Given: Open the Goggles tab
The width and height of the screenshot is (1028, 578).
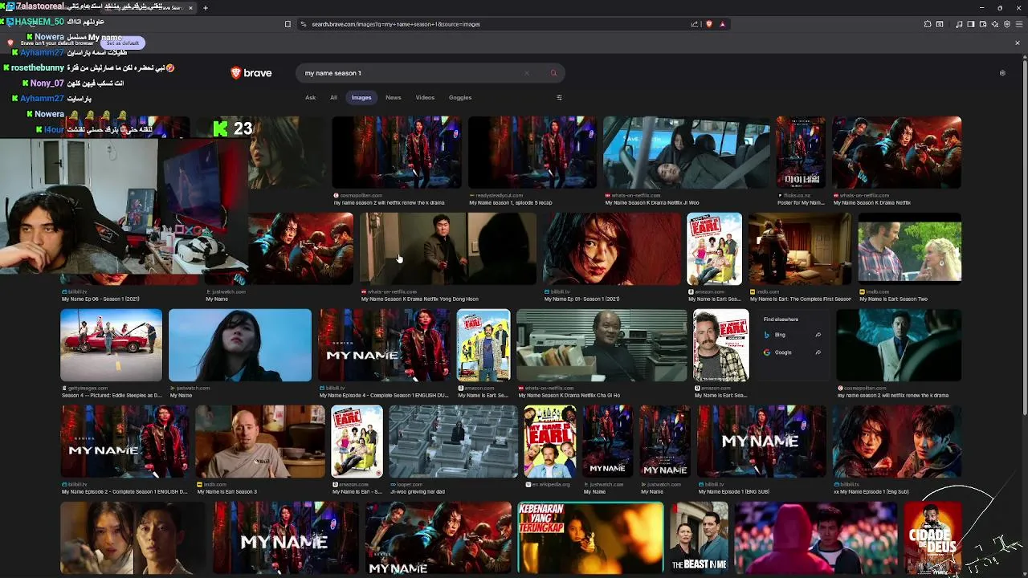Looking at the screenshot, I should click(460, 97).
